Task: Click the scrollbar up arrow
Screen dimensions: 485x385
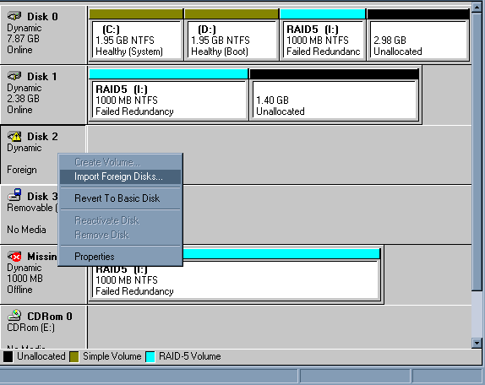Action: point(477,6)
